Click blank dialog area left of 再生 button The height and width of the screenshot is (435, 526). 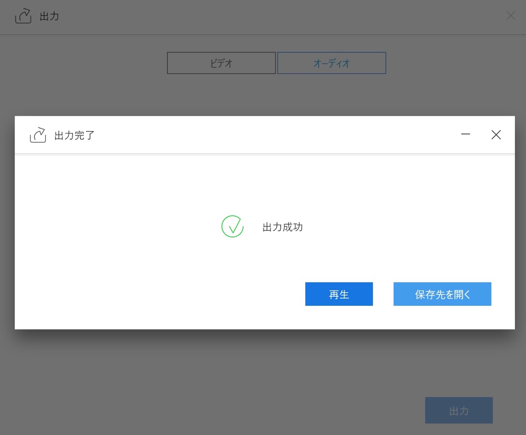pos(158,294)
